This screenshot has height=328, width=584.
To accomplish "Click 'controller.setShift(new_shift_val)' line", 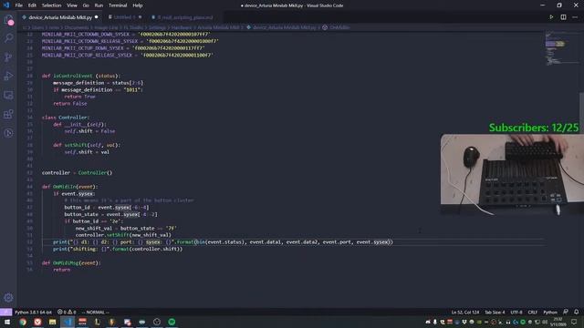I will point(123,235).
